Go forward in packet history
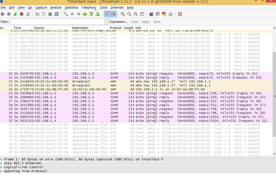276x178 pixels. click(78, 14)
